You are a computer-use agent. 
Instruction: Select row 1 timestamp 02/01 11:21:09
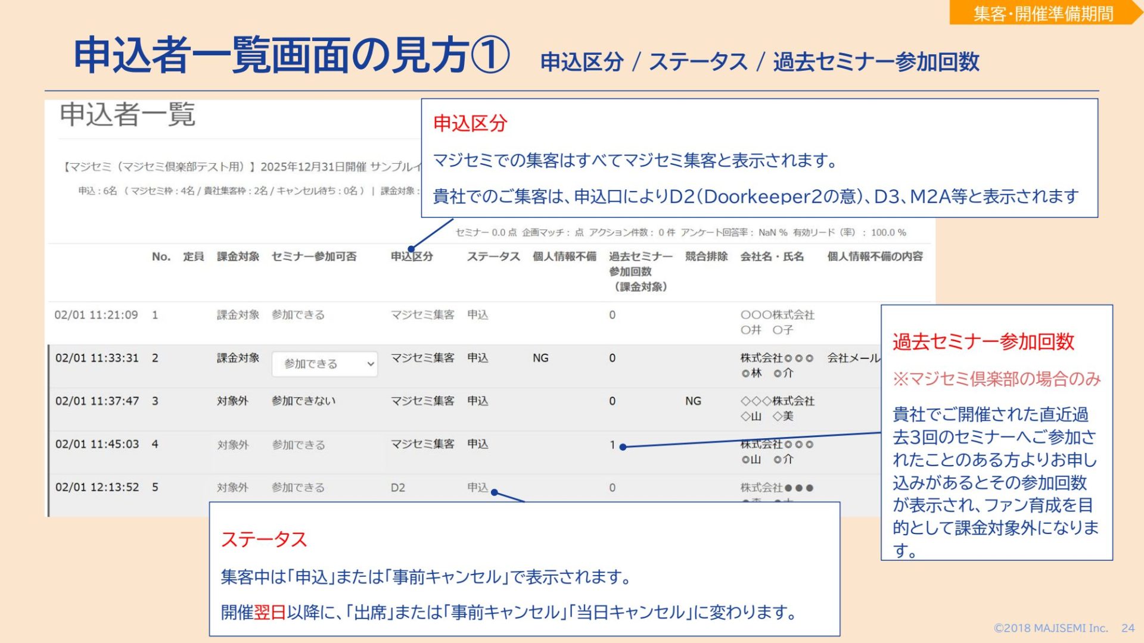96,315
